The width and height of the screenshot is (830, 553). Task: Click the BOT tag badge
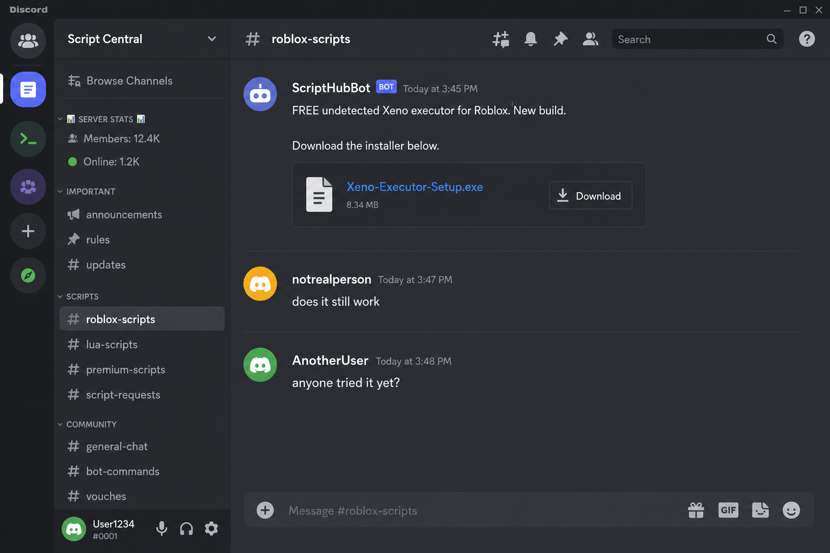coord(386,87)
